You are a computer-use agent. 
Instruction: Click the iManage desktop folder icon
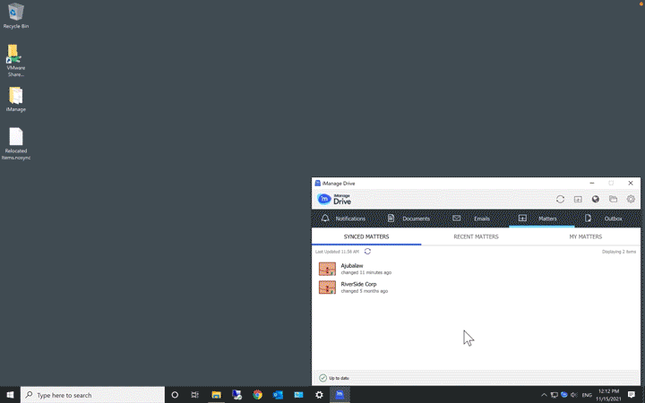(x=16, y=97)
